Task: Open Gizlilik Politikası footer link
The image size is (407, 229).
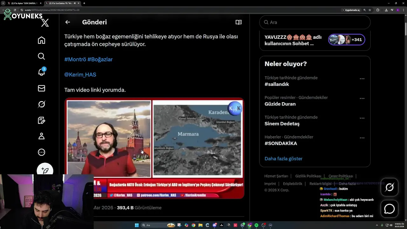Action: pyautogui.click(x=308, y=176)
